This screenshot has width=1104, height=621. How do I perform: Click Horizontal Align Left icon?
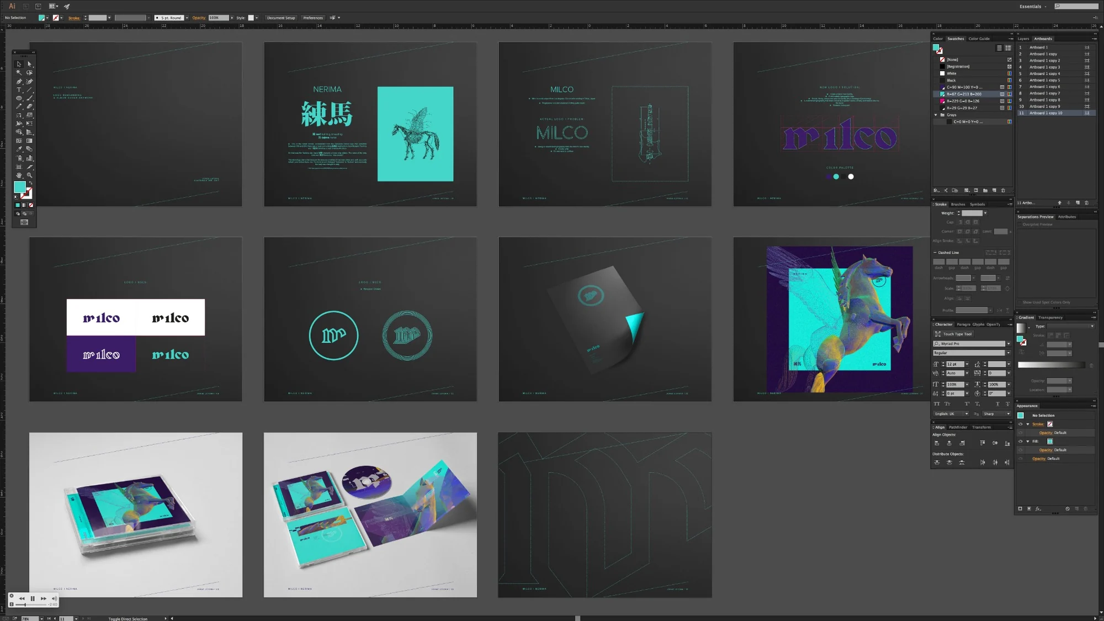click(937, 443)
